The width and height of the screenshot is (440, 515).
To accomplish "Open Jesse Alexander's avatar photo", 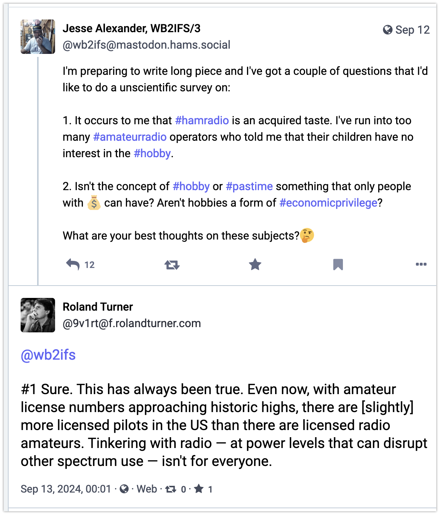I will tap(38, 37).
